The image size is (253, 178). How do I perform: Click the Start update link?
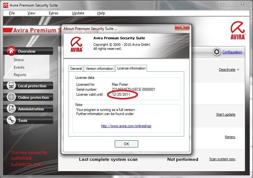225,114
